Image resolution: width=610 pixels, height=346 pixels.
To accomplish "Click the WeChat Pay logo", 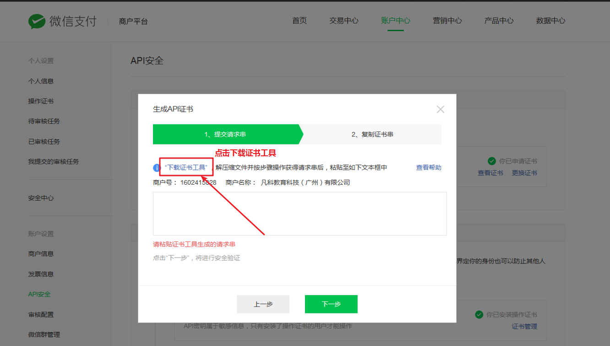I will [62, 21].
